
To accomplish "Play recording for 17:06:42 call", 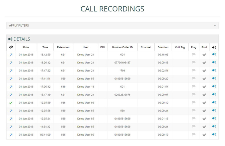I will (x=214, y=86).
